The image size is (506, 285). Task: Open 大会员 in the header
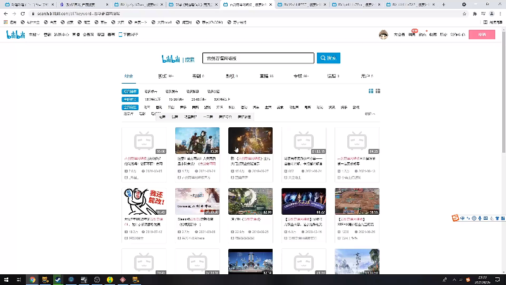pos(399,35)
